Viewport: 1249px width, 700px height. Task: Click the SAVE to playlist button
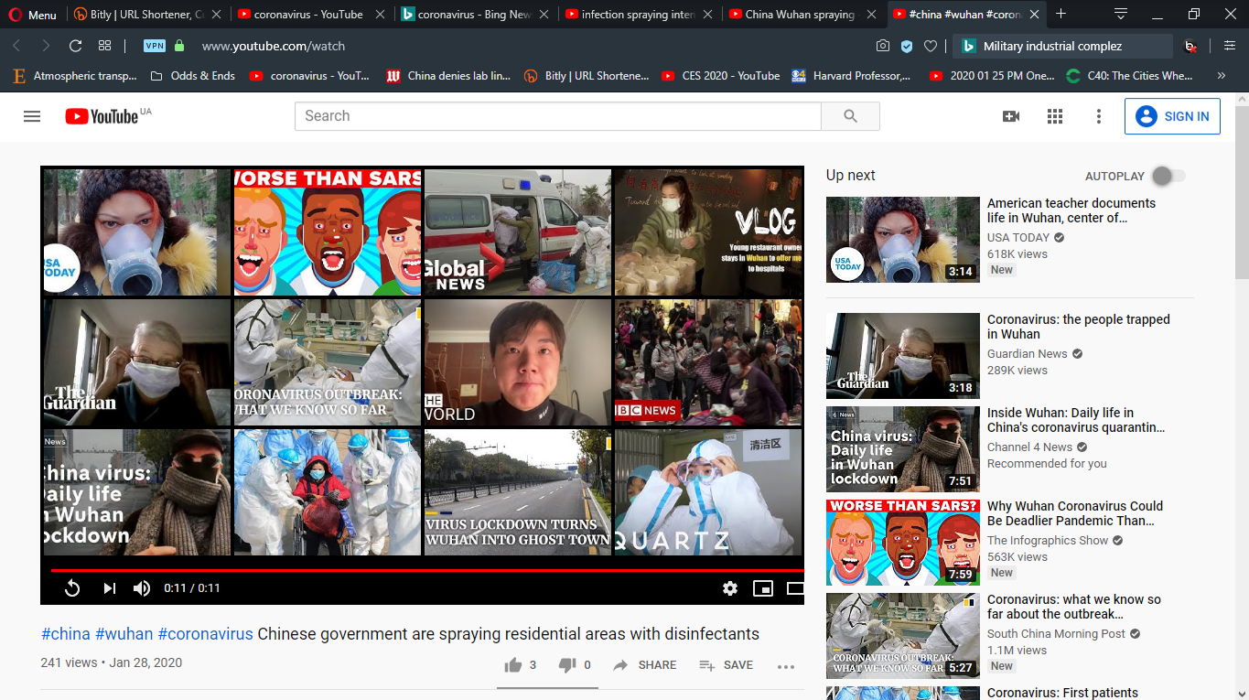point(727,665)
